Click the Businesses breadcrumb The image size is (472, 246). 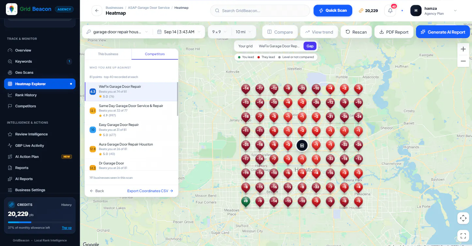coord(114,8)
